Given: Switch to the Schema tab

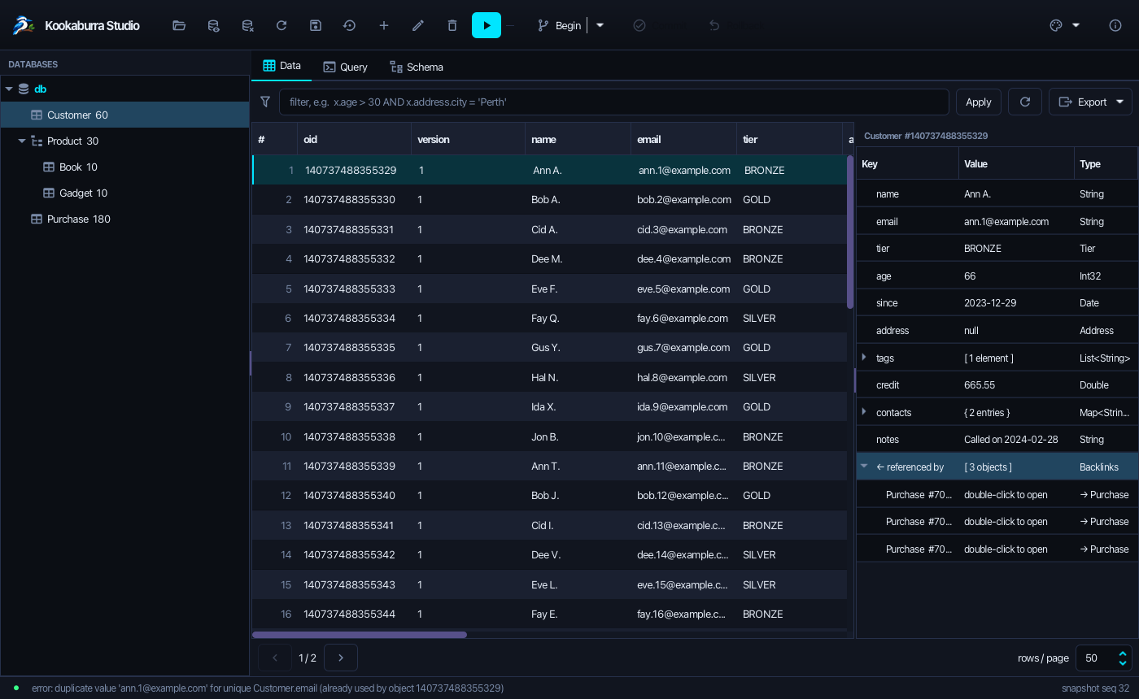Looking at the screenshot, I should pyautogui.click(x=416, y=67).
